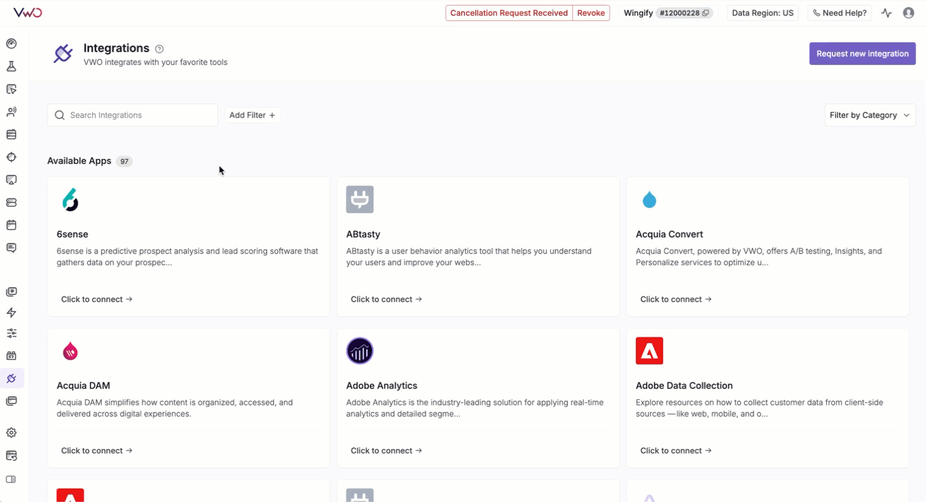Click the Acquia Convert droplet logo
The image size is (926, 502).
tap(649, 200)
